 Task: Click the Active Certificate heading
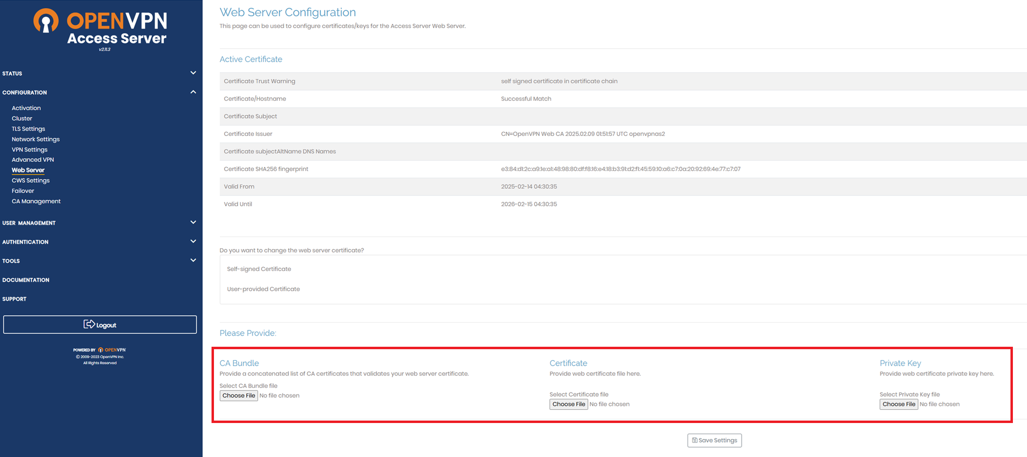[x=251, y=59]
